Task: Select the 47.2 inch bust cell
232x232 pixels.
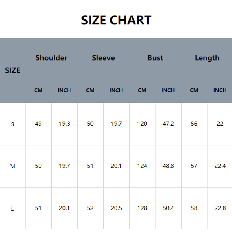Action: pyautogui.click(x=168, y=124)
